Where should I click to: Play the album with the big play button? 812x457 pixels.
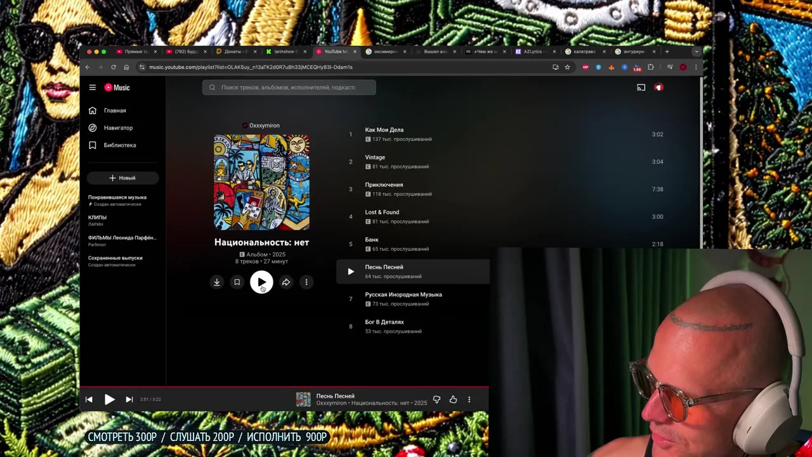tap(261, 282)
